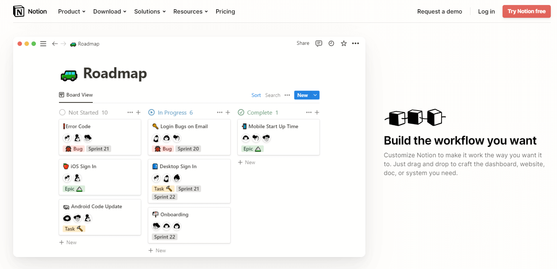Open the Resources dropdown in the navbar
Viewport: 557px width, 269px height.
tap(190, 11)
